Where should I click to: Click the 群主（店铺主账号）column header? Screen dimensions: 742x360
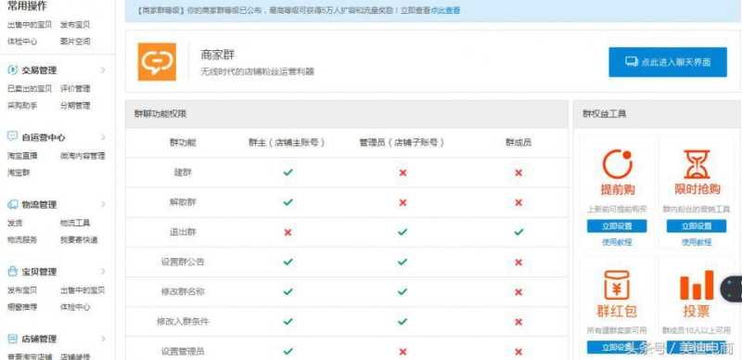pos(288,143)
